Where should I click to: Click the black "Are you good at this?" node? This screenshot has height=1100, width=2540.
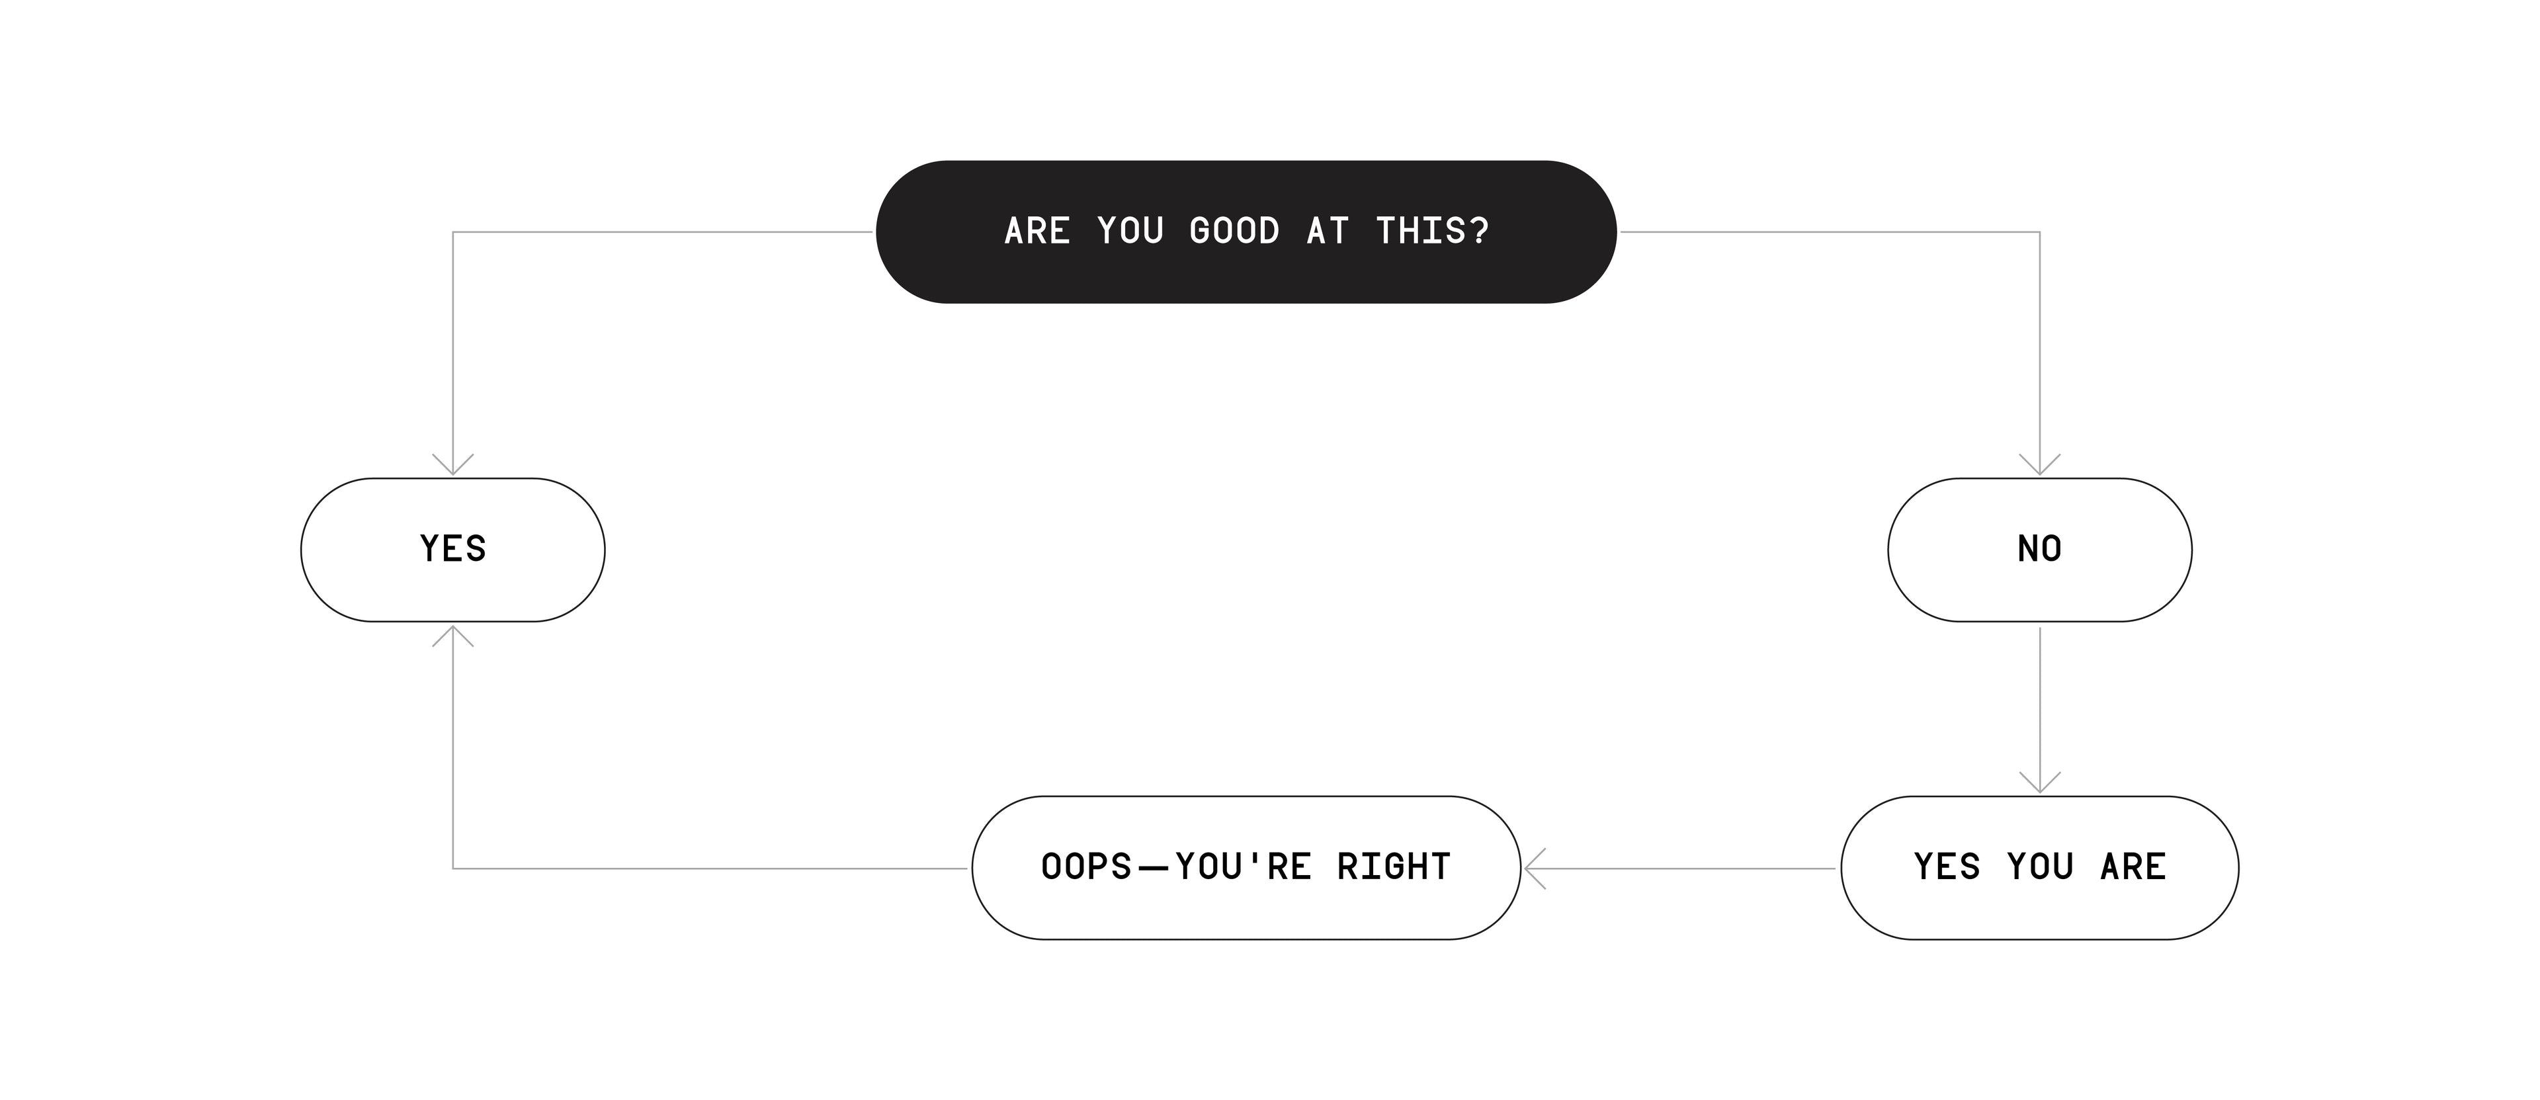pos(1246,232)
